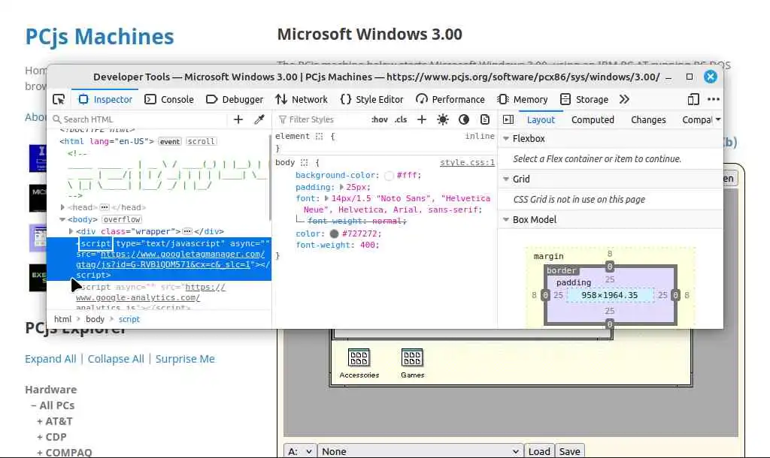Highlight body selector matches icon

(304, 162)
